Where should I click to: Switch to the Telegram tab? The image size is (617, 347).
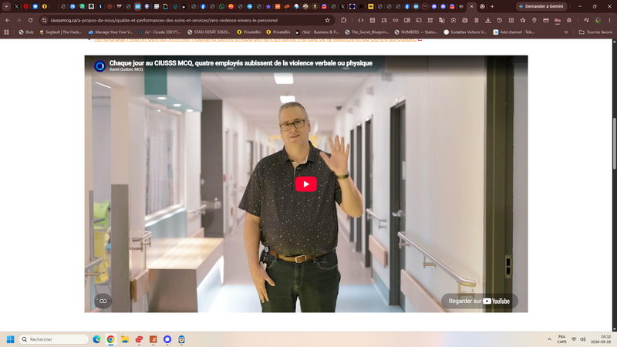pos(249,6)
